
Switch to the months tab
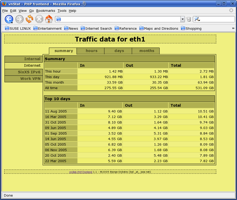[x=147, y=51]
